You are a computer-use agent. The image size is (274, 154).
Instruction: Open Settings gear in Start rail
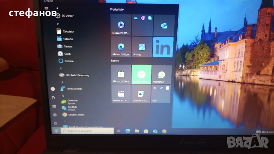pyautogui.click(x=55, y=115)
